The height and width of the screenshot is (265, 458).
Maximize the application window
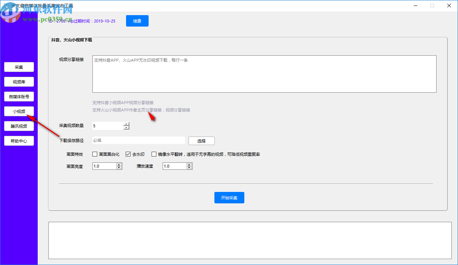click(432, 6)
